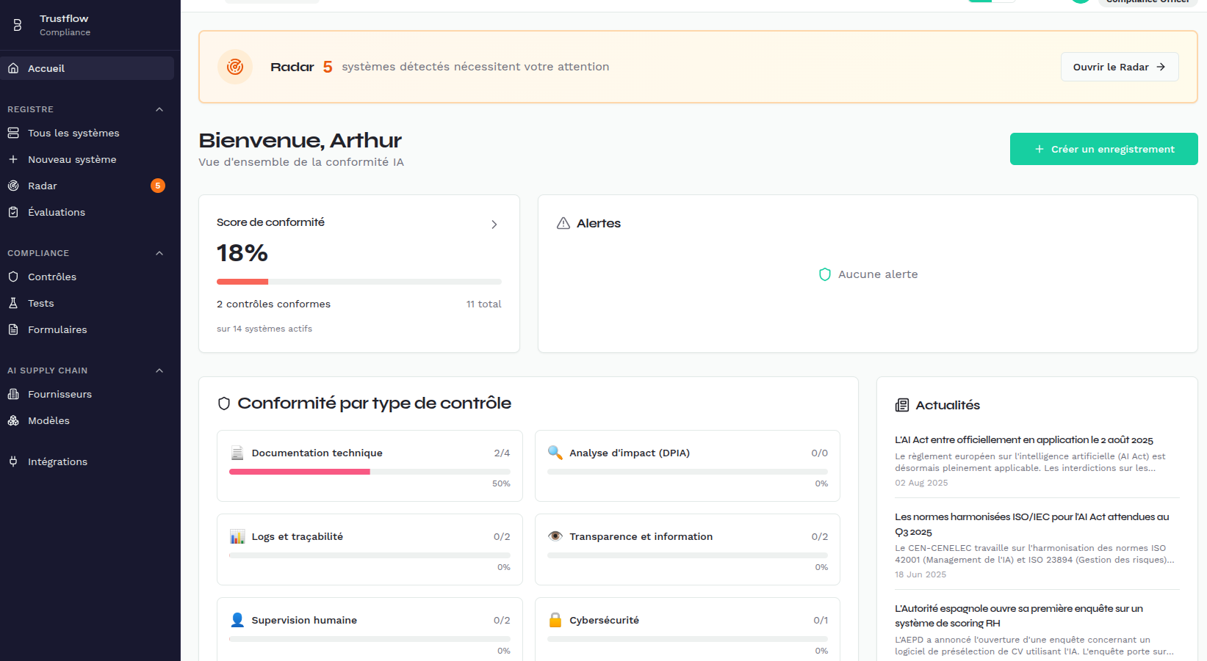Open Intégrations plug item
Screen dimensions: 1207x661
pyautogui.click(x=57, y=461)
